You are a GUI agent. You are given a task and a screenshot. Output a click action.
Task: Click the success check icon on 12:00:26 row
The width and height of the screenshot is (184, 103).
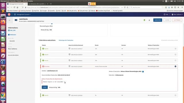43,95
